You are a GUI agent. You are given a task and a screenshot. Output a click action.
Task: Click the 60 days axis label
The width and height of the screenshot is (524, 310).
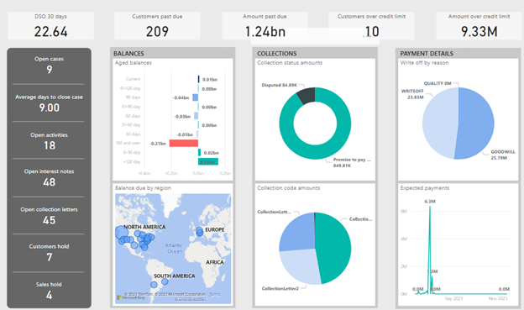133,116
